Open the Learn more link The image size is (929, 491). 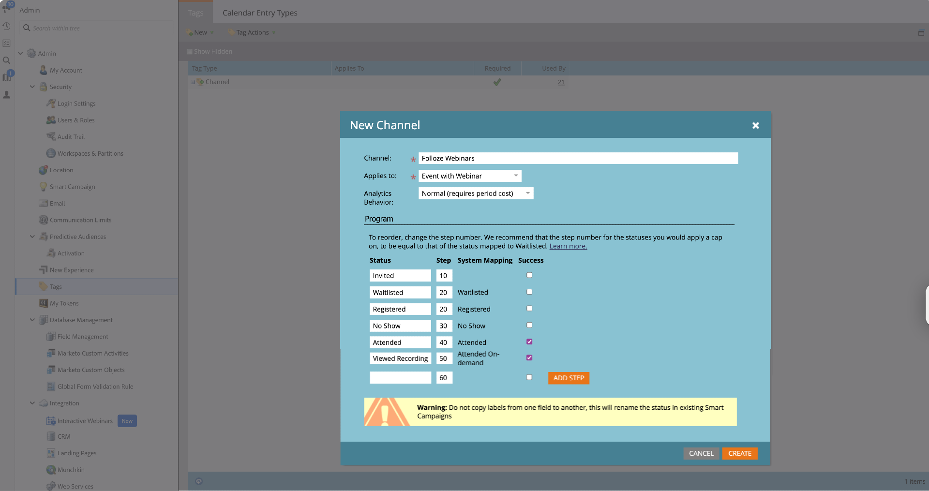568,246
